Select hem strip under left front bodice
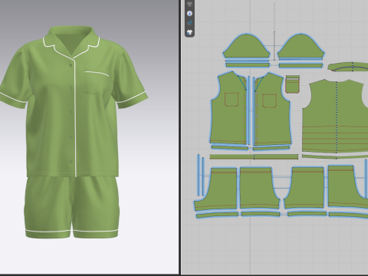This screenshot has height=276, width=368. [x=229, y=147]
